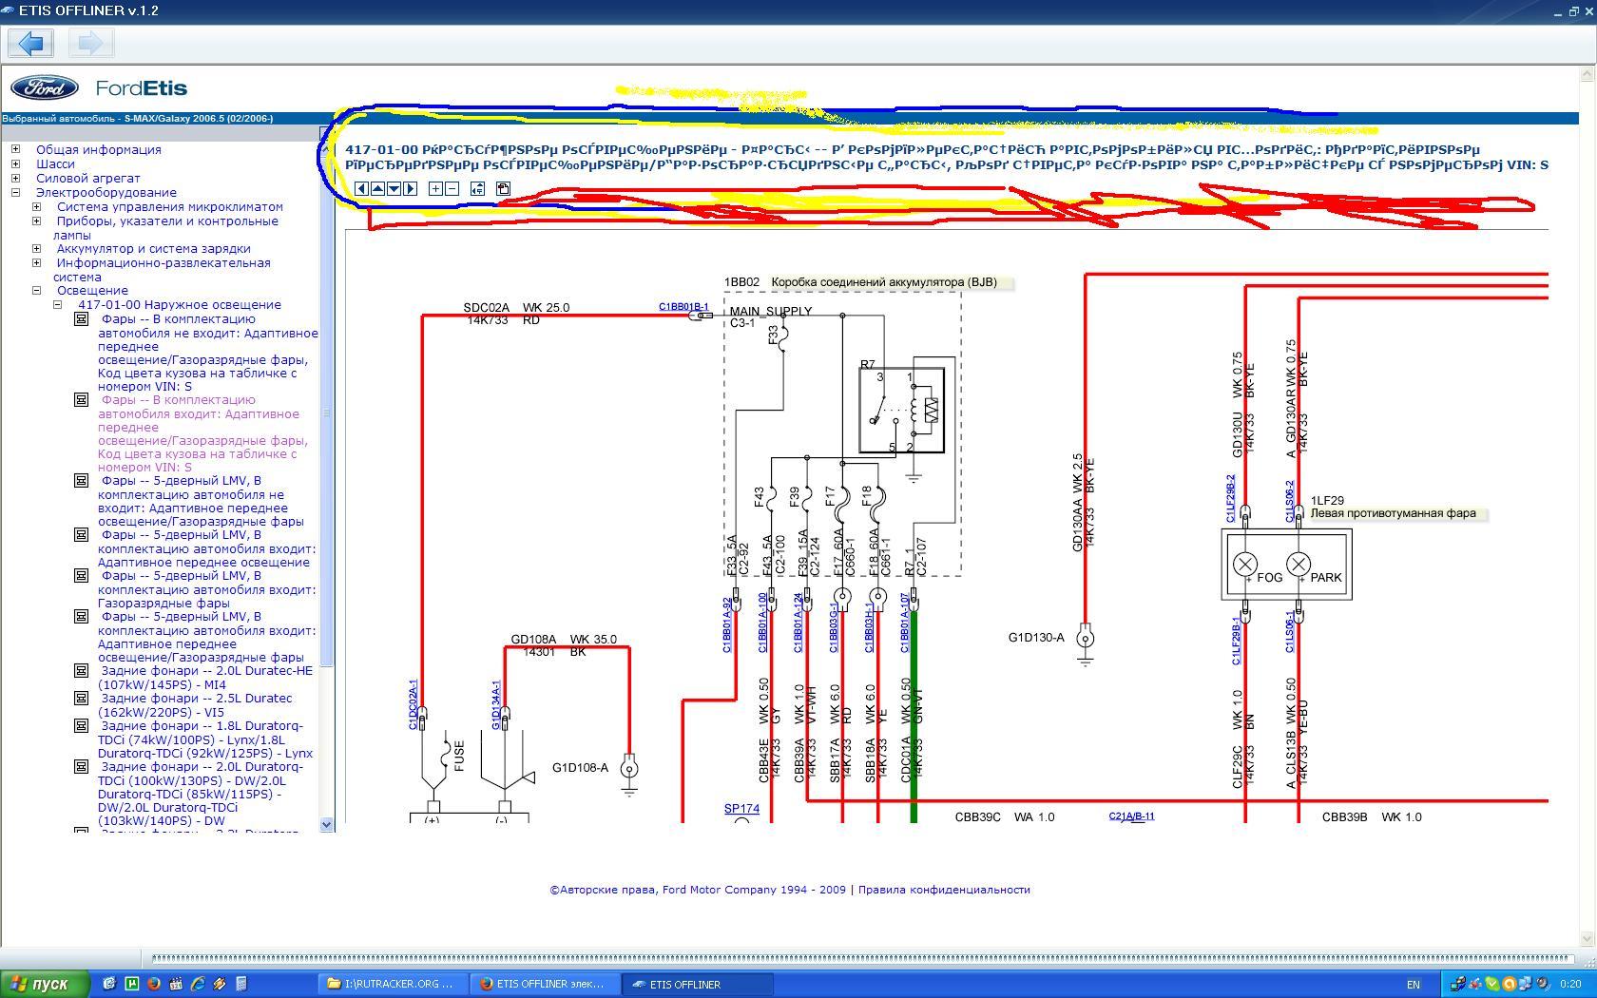Expand Система управления микроклиматом node

[x=36, y=206]
